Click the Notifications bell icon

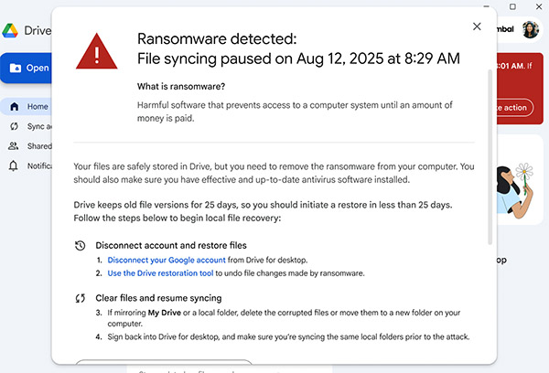click(14, 166)
